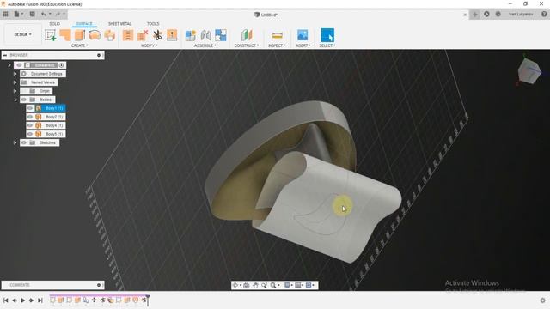Toggle visibility of Origin folder
The width and height of the screenshot is (550, 309).
pos(24,91)
